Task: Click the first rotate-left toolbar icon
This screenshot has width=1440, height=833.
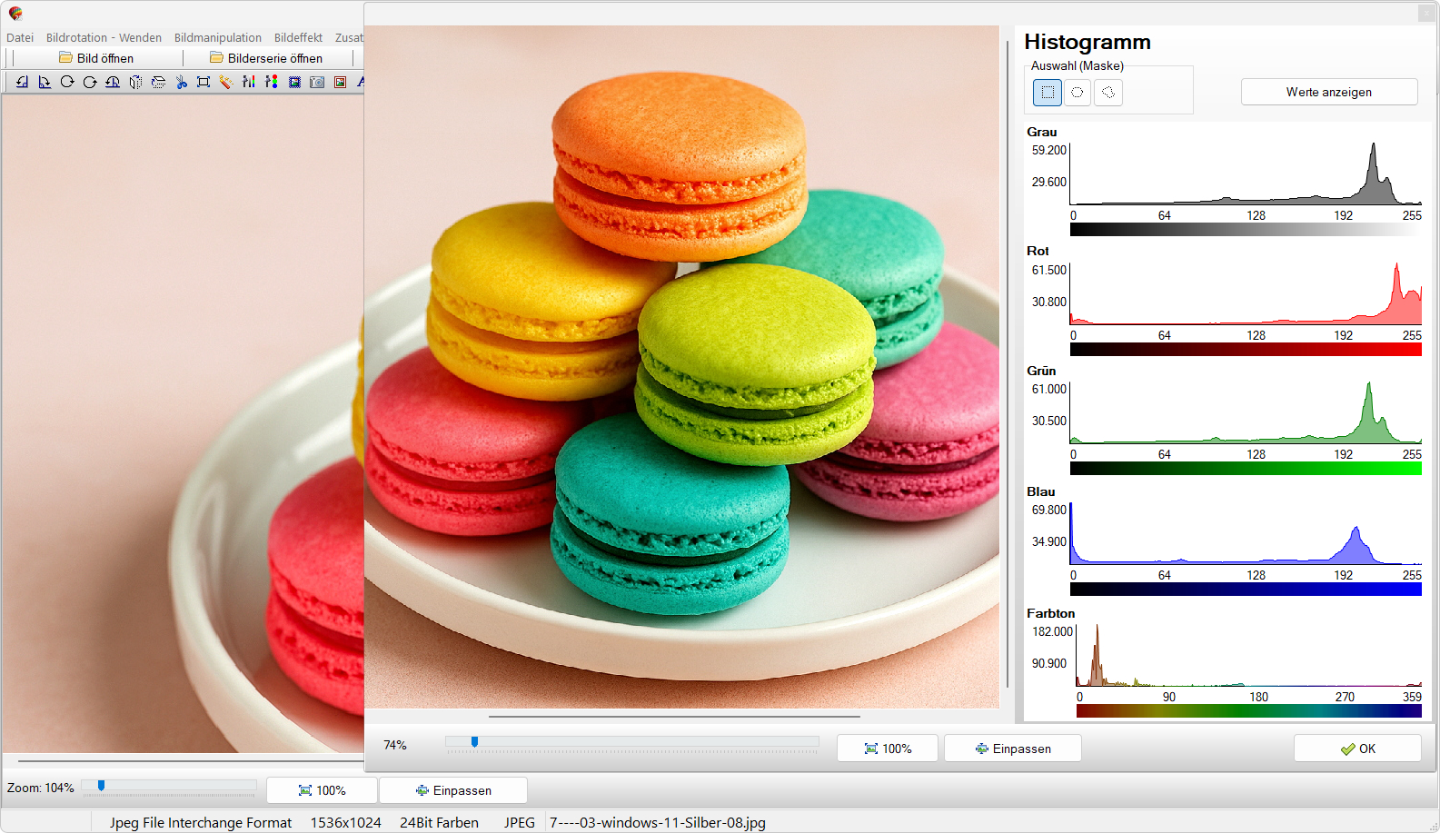Action: click(x=22, y=82)
